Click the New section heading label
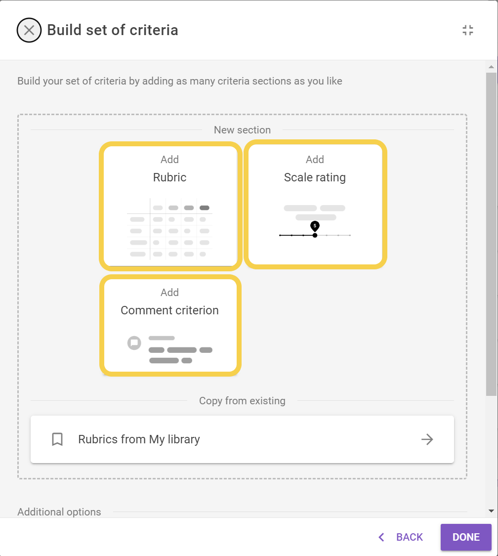 (x=242, y=130)
